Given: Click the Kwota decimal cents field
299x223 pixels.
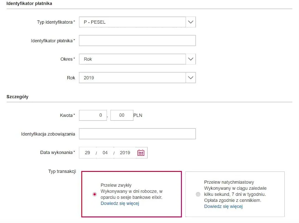Looking at the screenshot, I should click(x=122, y=115).
